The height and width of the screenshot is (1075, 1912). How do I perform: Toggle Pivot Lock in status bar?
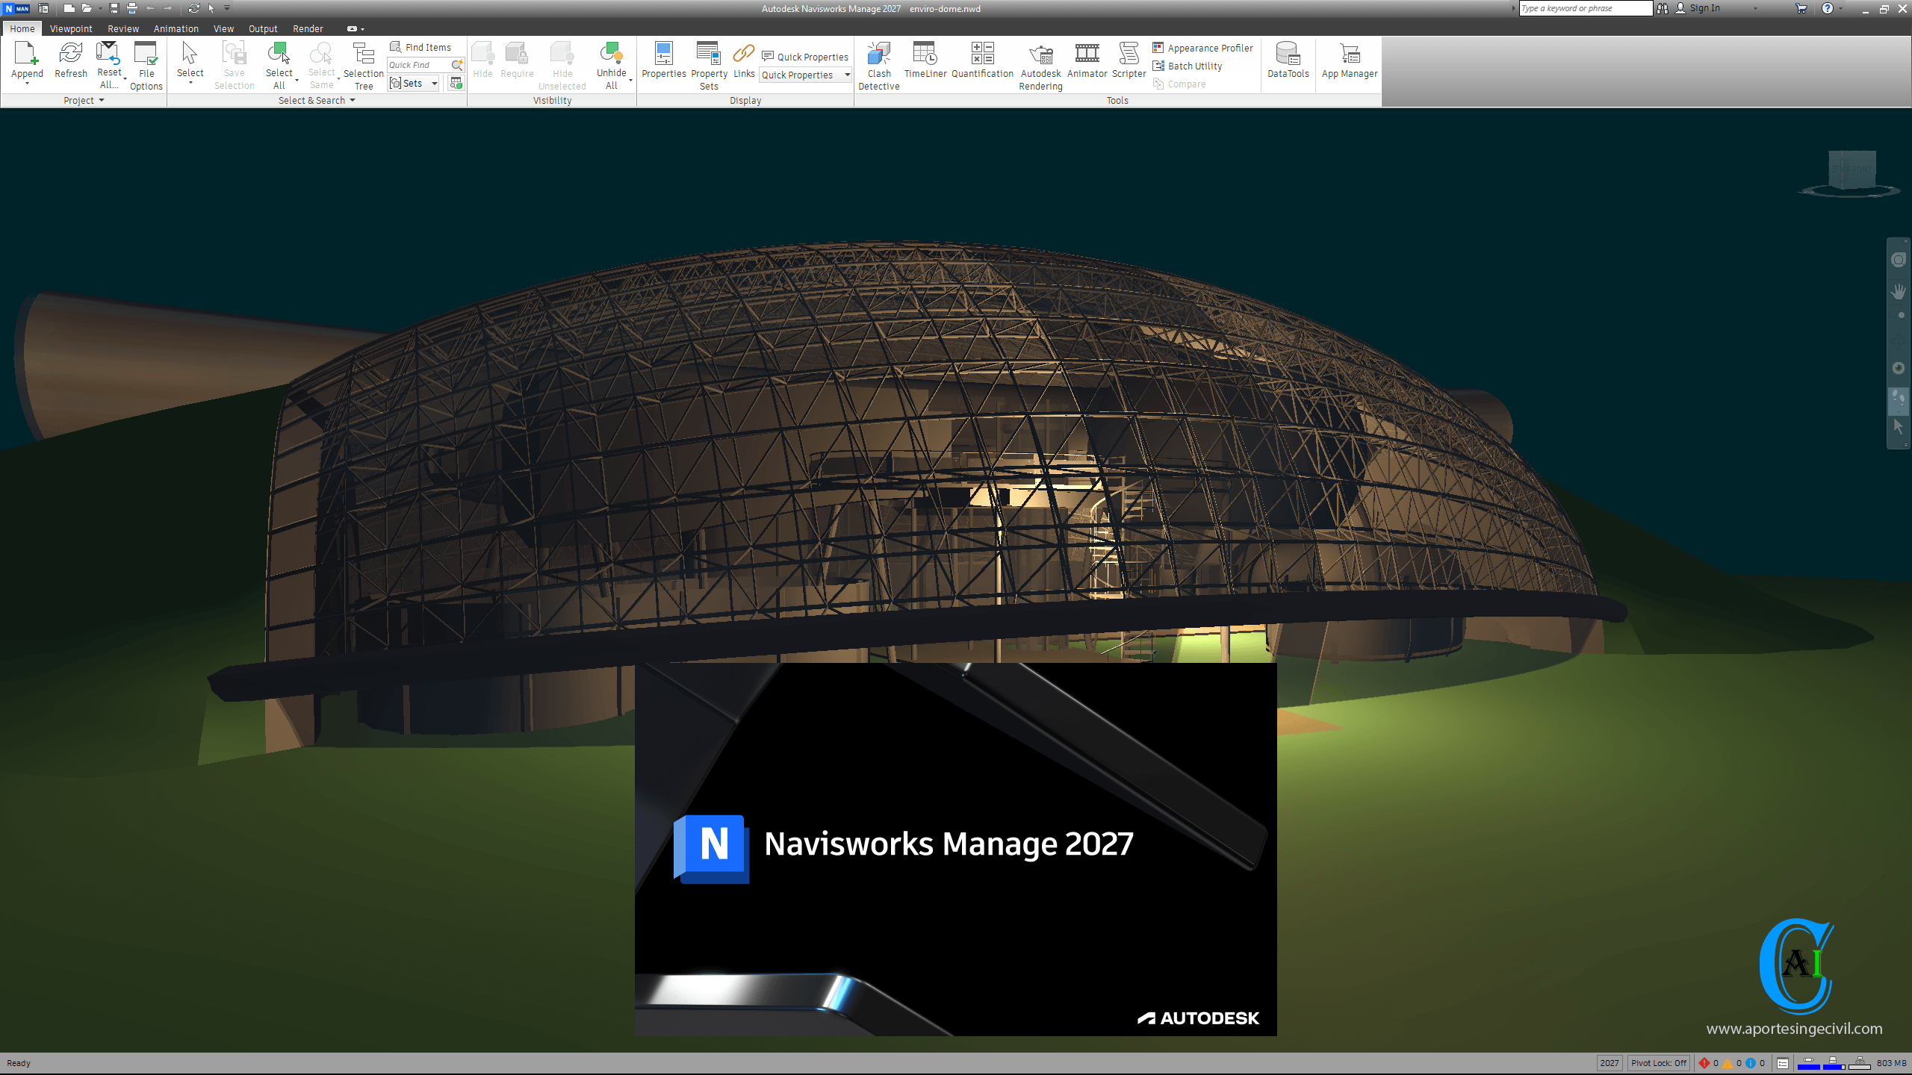pyautogui.click(x=1658, y=1063)
